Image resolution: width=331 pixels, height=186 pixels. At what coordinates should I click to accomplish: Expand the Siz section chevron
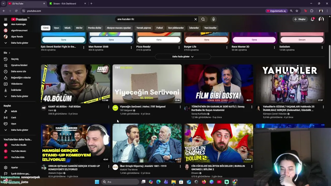coord(9,53)
